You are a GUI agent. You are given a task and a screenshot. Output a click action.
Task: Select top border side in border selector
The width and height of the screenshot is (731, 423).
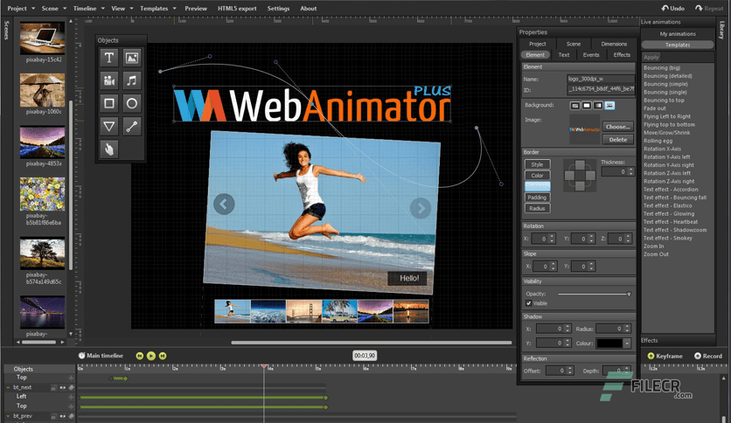pos(580,165)
